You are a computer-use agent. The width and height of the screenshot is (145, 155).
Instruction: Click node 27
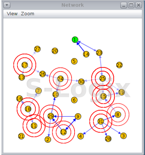pyautogui.click(x=37, y=49)
